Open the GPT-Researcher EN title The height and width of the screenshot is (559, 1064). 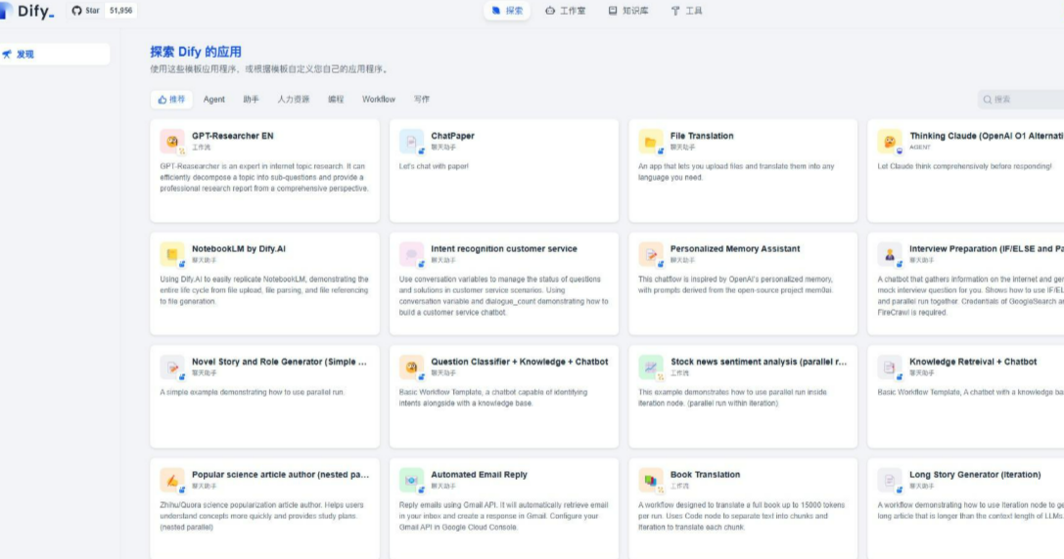click(233, 136)
